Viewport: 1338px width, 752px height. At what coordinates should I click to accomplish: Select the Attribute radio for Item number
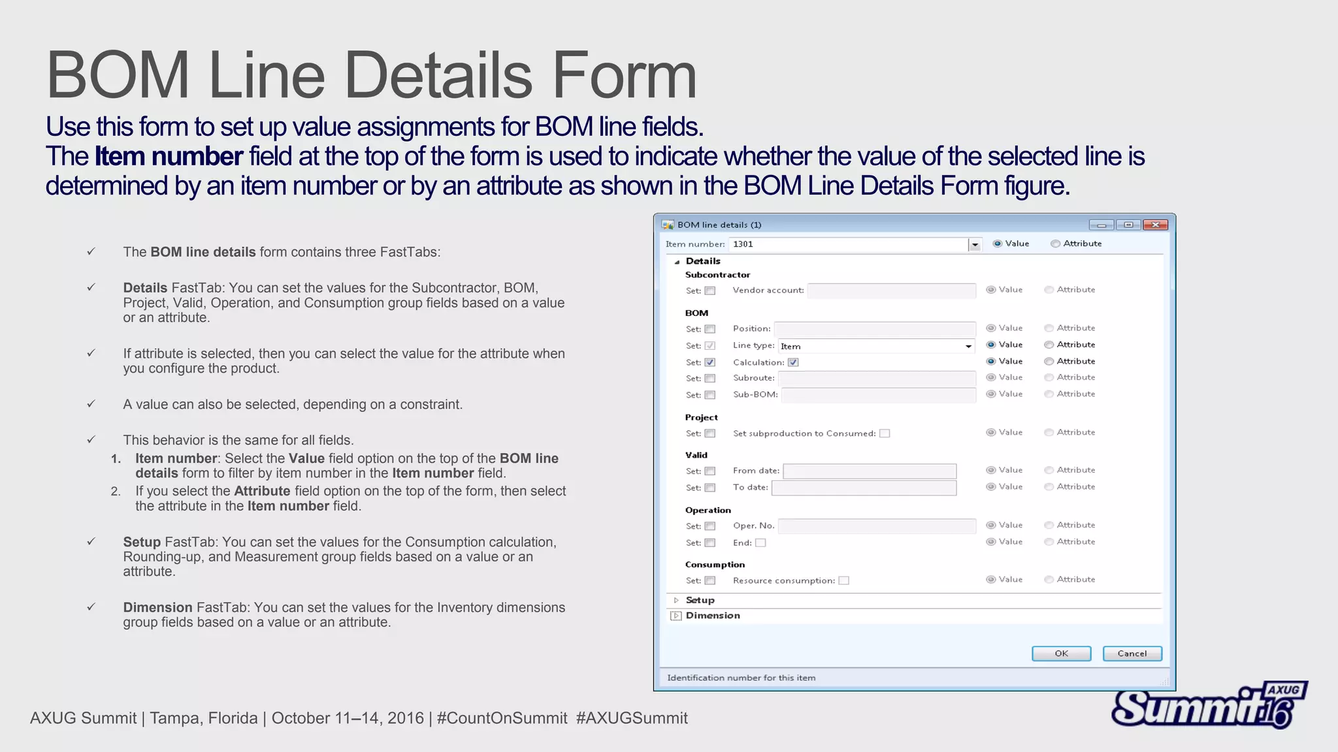(x=1055, y=243)
